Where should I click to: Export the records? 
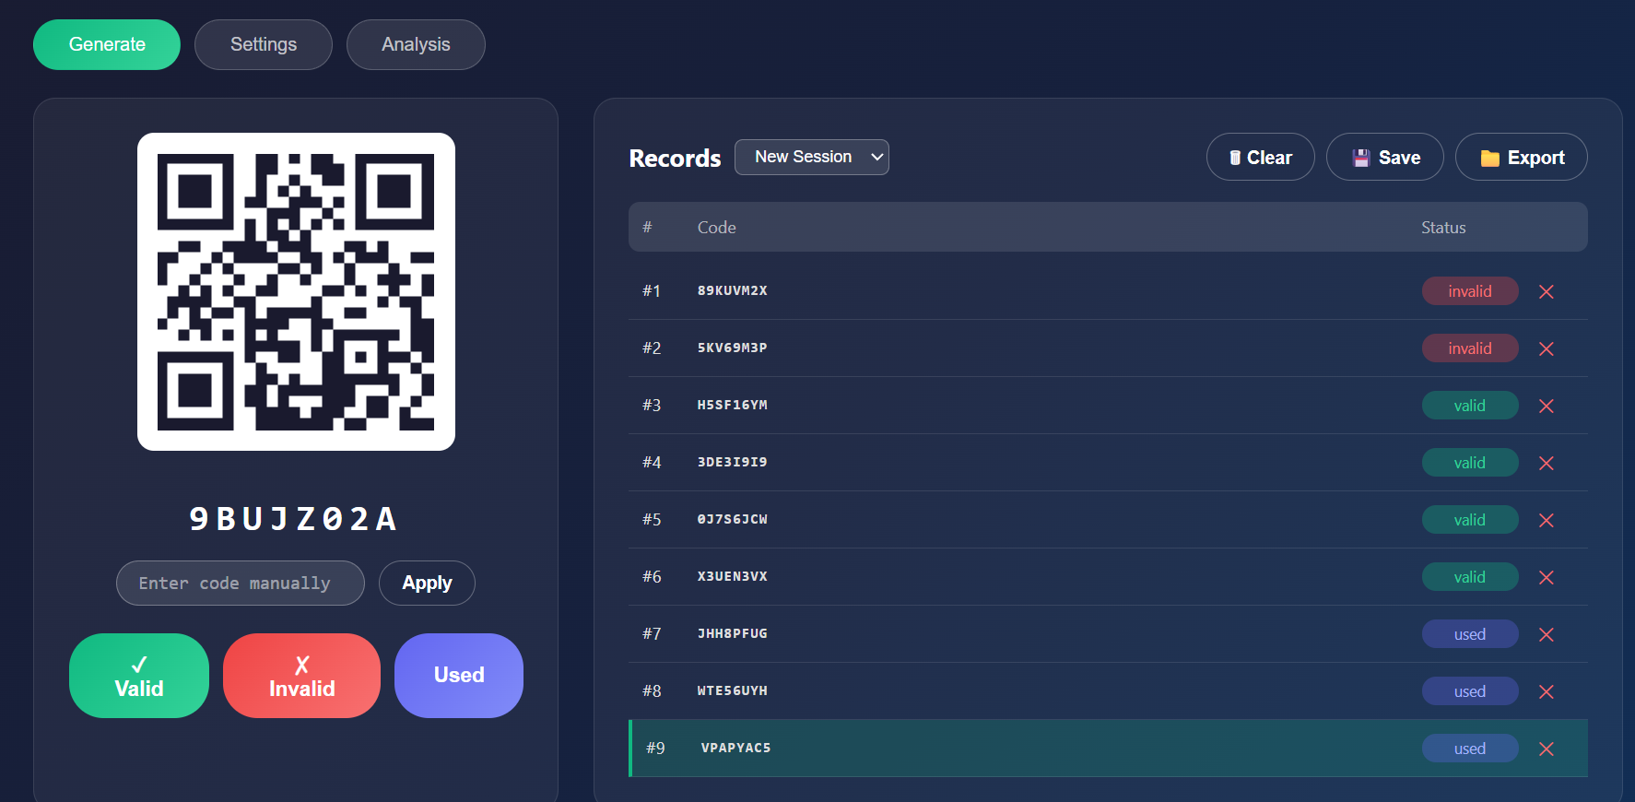[1521, 157]
